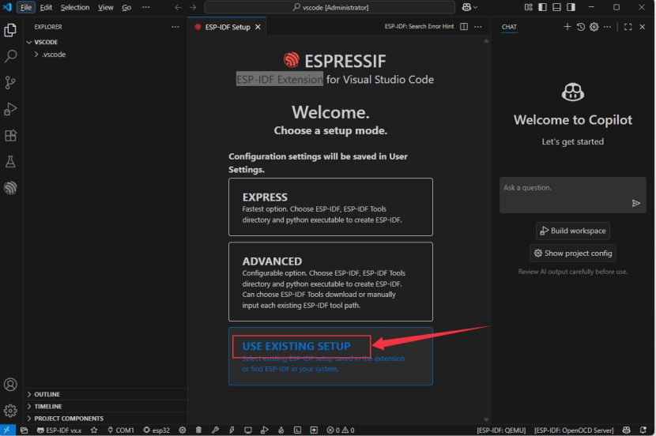Open the Copilot dropdown in title bar
The height and width of the screenshot is (436, 656).
click(x=469, y=7)
